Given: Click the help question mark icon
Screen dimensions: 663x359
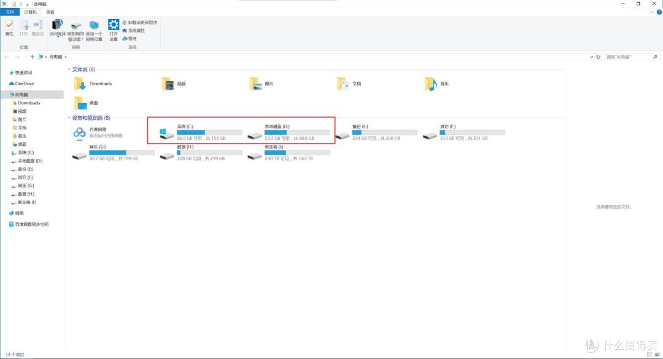Looking at the screenshot, I should (x=658, y=12).
